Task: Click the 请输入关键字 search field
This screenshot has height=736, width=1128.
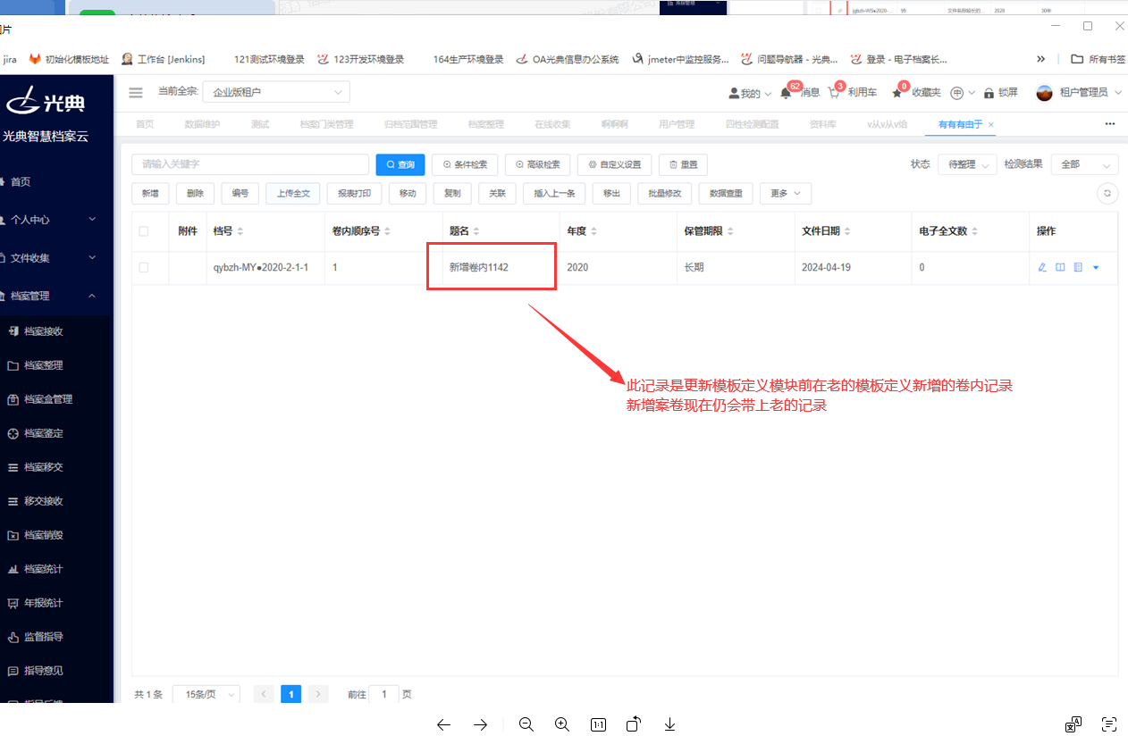Action: coord(250,164)
